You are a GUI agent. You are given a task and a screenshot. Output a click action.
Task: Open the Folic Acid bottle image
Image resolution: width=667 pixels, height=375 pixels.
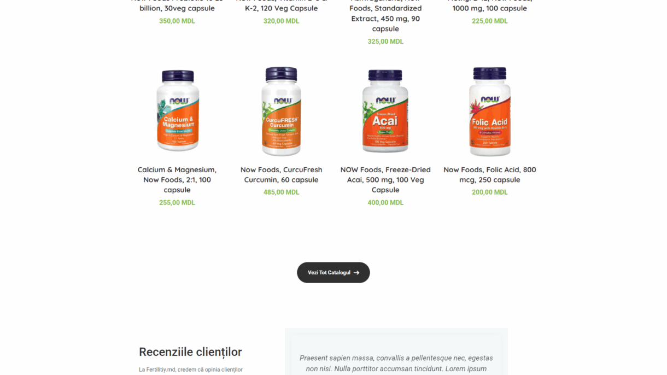[490, 110]
